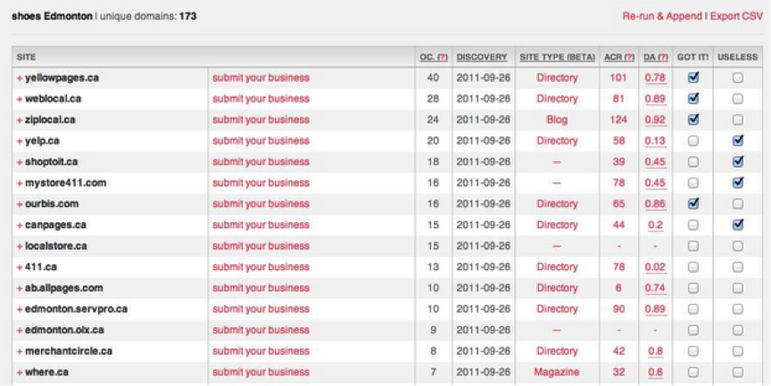Sort by the DISCOVERY column header

pos(482,57)
